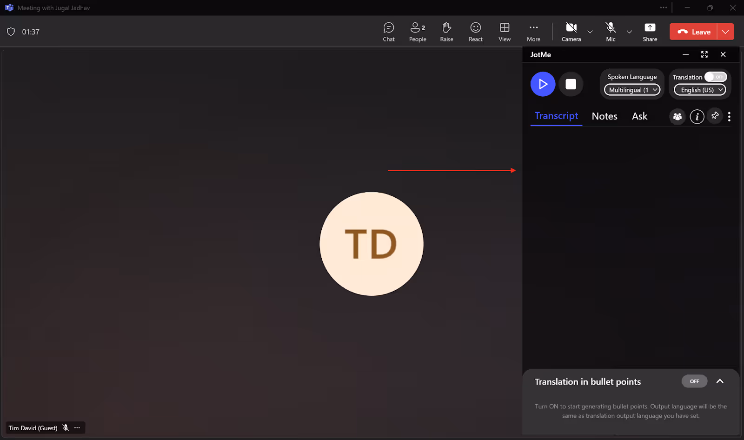The image size is (744, 440).
Task: Open the Chat panel
Action: click(x=389, y=32)
